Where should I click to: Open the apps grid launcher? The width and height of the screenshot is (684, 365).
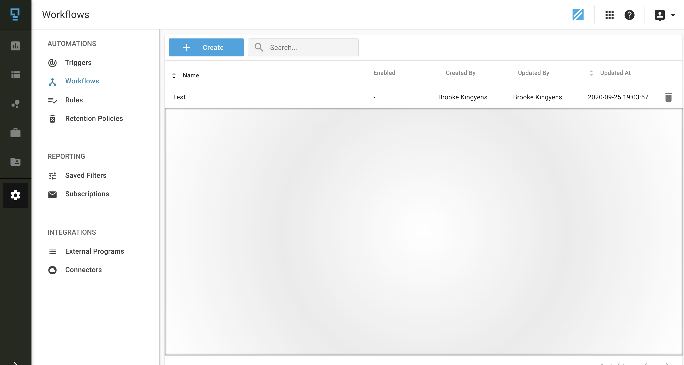click(609, 15)
